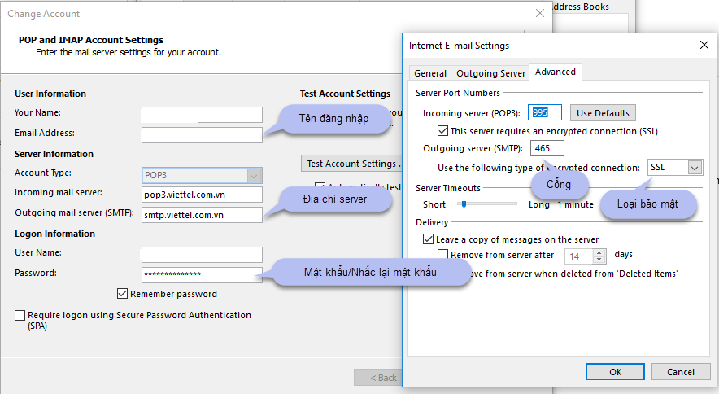719x394 pixels.
Task: Confirm settings with the OK button
Action: click(615, 372)
